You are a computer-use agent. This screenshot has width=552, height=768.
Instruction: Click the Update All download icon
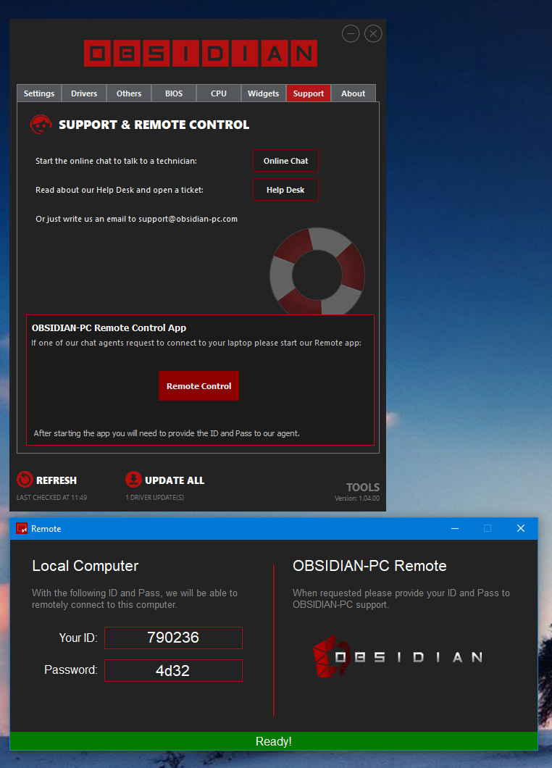133,479
